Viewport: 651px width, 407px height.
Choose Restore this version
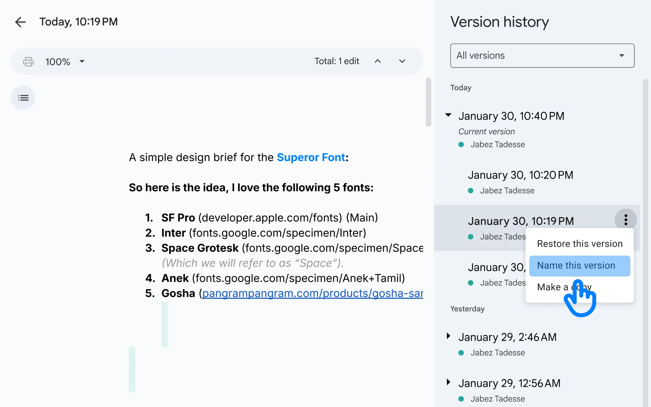[x=580, y=244]
